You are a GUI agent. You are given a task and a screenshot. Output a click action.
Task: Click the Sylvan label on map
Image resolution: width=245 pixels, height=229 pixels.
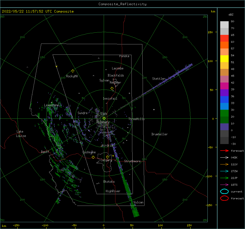point(104,80)
